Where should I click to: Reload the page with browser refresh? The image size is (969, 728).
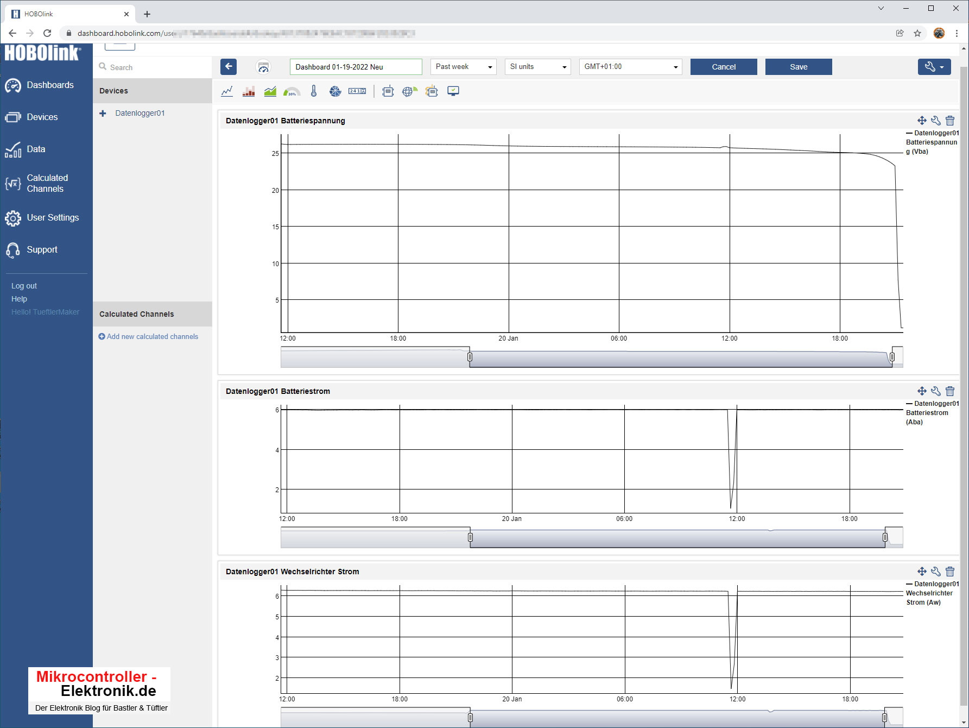pos(47,33)
